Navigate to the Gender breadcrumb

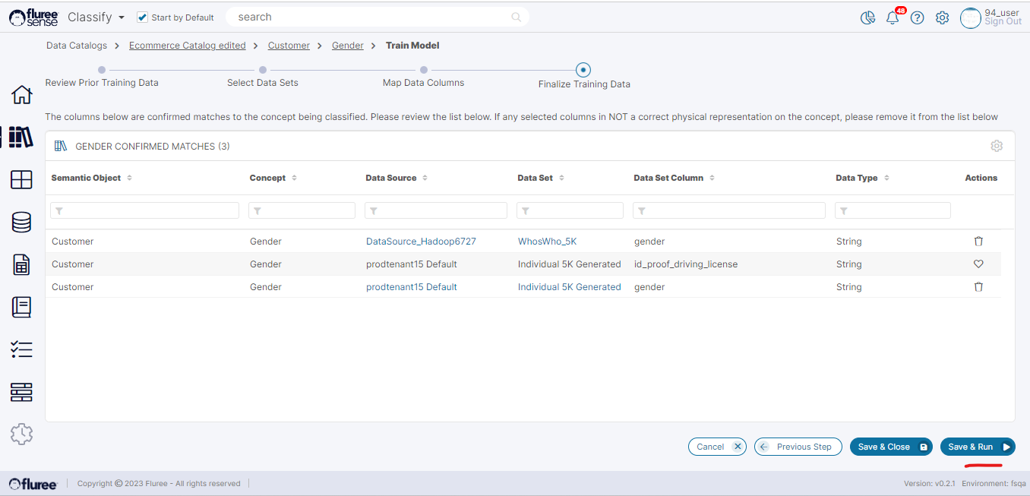click(x=347, y=46)
